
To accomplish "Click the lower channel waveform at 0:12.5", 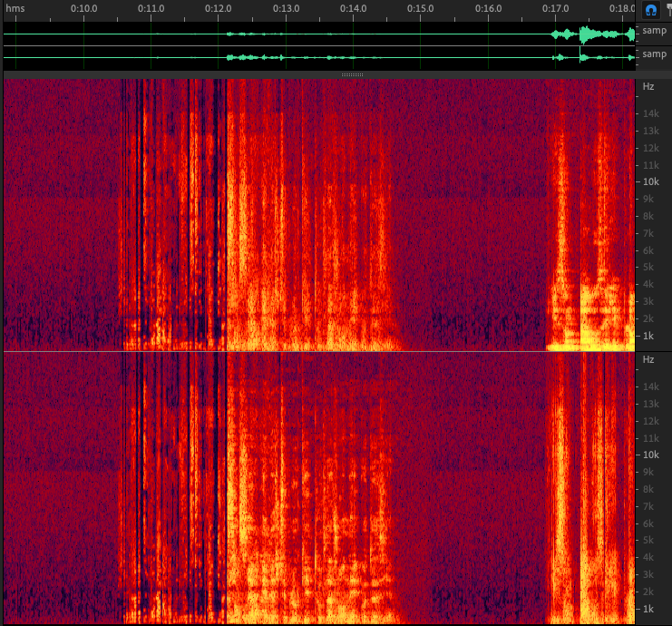I will pyautogui.click(x=252, y=58).
